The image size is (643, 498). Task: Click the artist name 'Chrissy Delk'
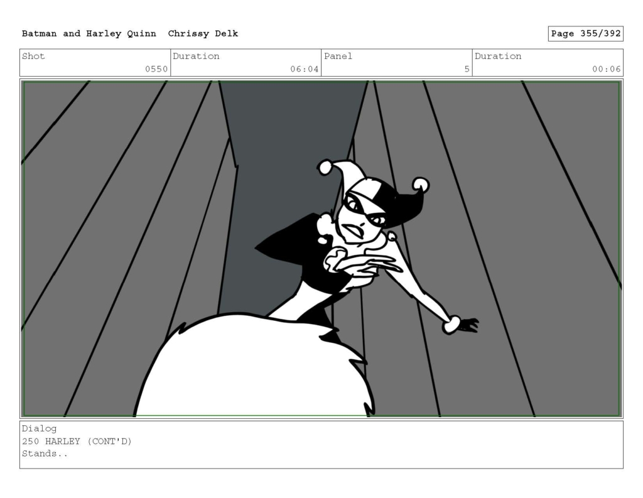203,34
